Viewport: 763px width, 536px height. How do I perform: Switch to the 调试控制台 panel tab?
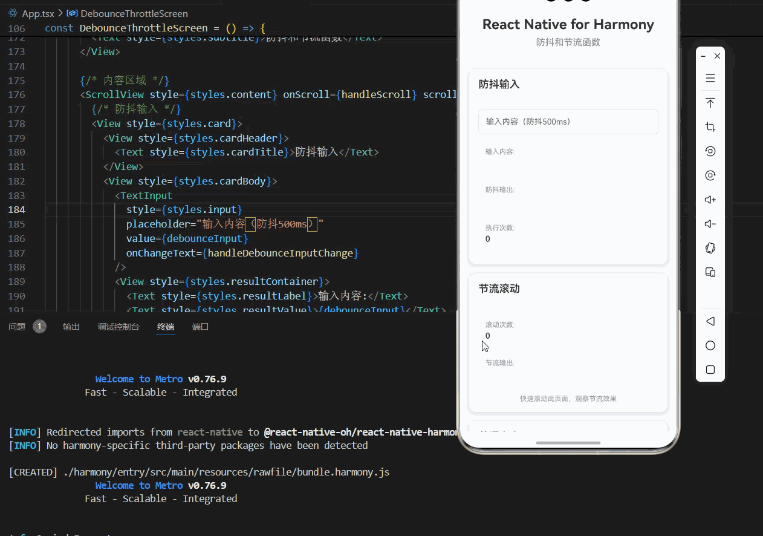coord(119,327)
